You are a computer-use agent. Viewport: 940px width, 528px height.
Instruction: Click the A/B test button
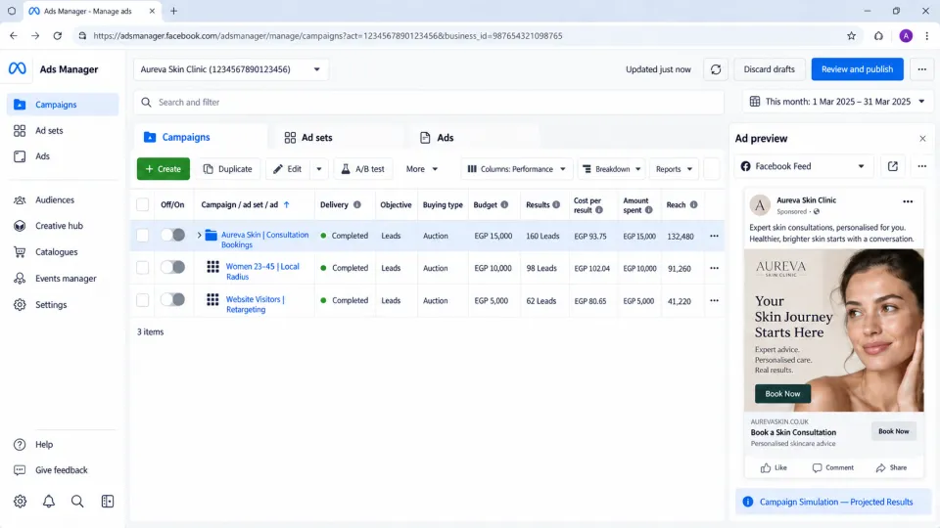[363, 169]
